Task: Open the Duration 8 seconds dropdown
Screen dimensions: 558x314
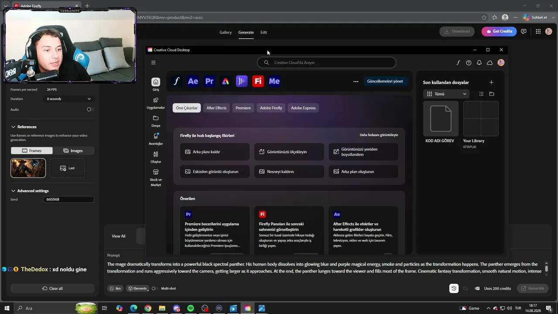Action: pyautogui.click(x=69, y=99)
